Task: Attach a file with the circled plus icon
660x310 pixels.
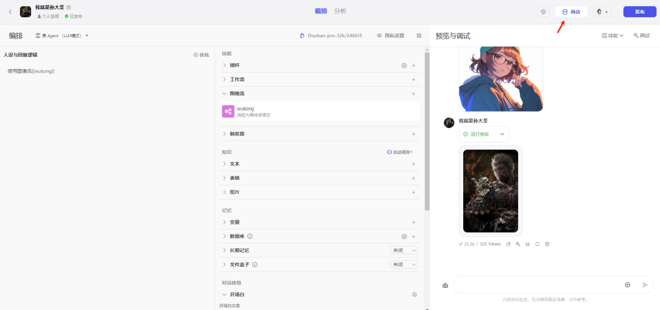Action: click(x=628, y=285)
